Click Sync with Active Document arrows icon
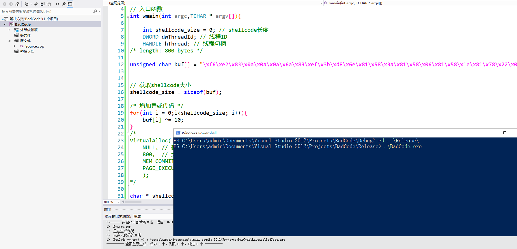Image resolution: width=517 pixels, height=249 pixels. point(36,4)
